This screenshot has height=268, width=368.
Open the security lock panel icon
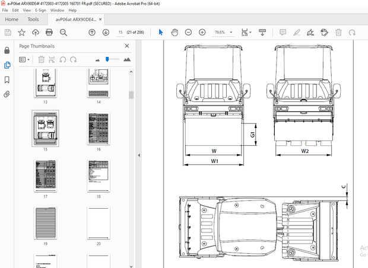(x=7, y=50)
